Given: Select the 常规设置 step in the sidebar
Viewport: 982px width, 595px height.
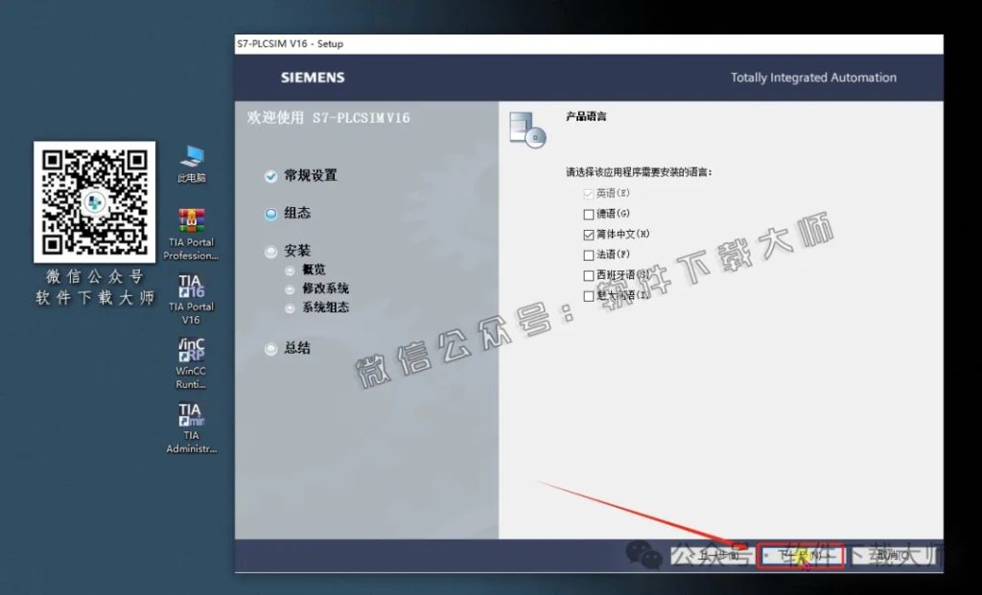Looking at the screenshot, I should (x=302, y=176).
